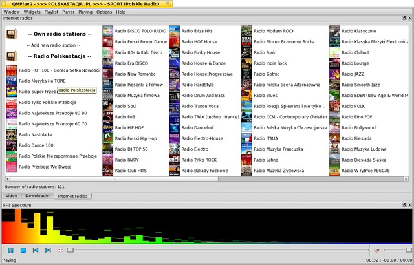Select Radio Polska Scena Alternatywna
Image resolution: width=414 pixels, height=265 pixels.
287,85
